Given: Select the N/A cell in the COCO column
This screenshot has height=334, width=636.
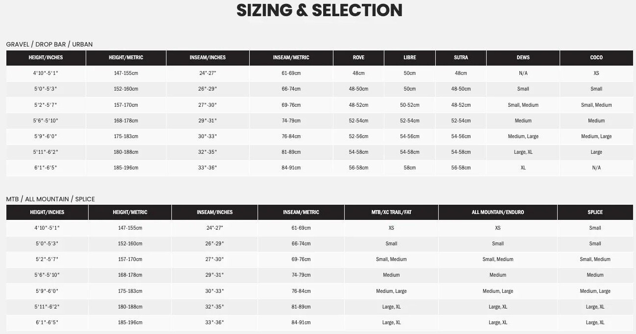Looking at the screenshot, I should point(596,168).
